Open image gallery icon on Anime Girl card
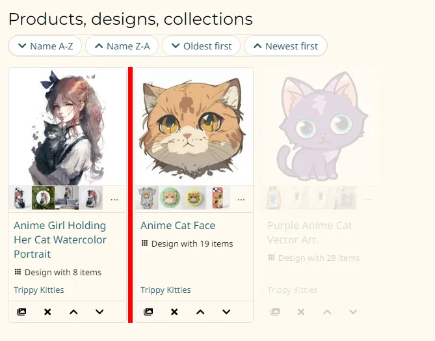 (21, 312)
